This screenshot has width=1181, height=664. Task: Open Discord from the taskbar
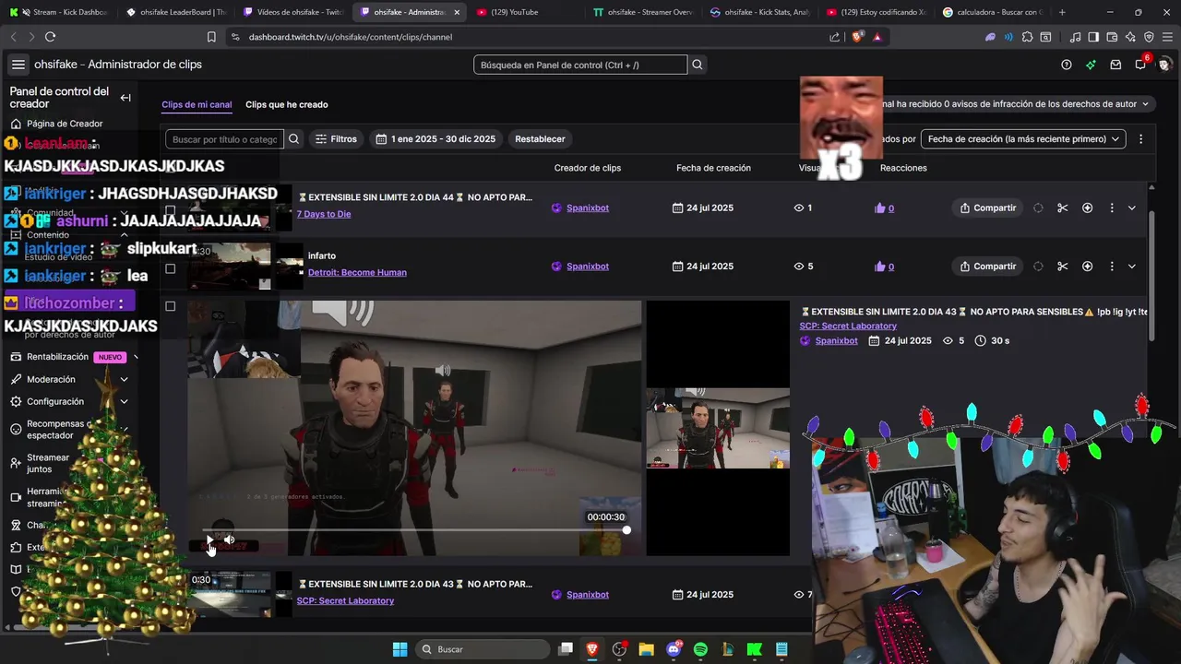tap(674, 649)
